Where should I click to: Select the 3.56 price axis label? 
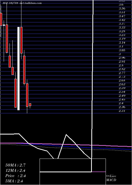click(122, 8)
